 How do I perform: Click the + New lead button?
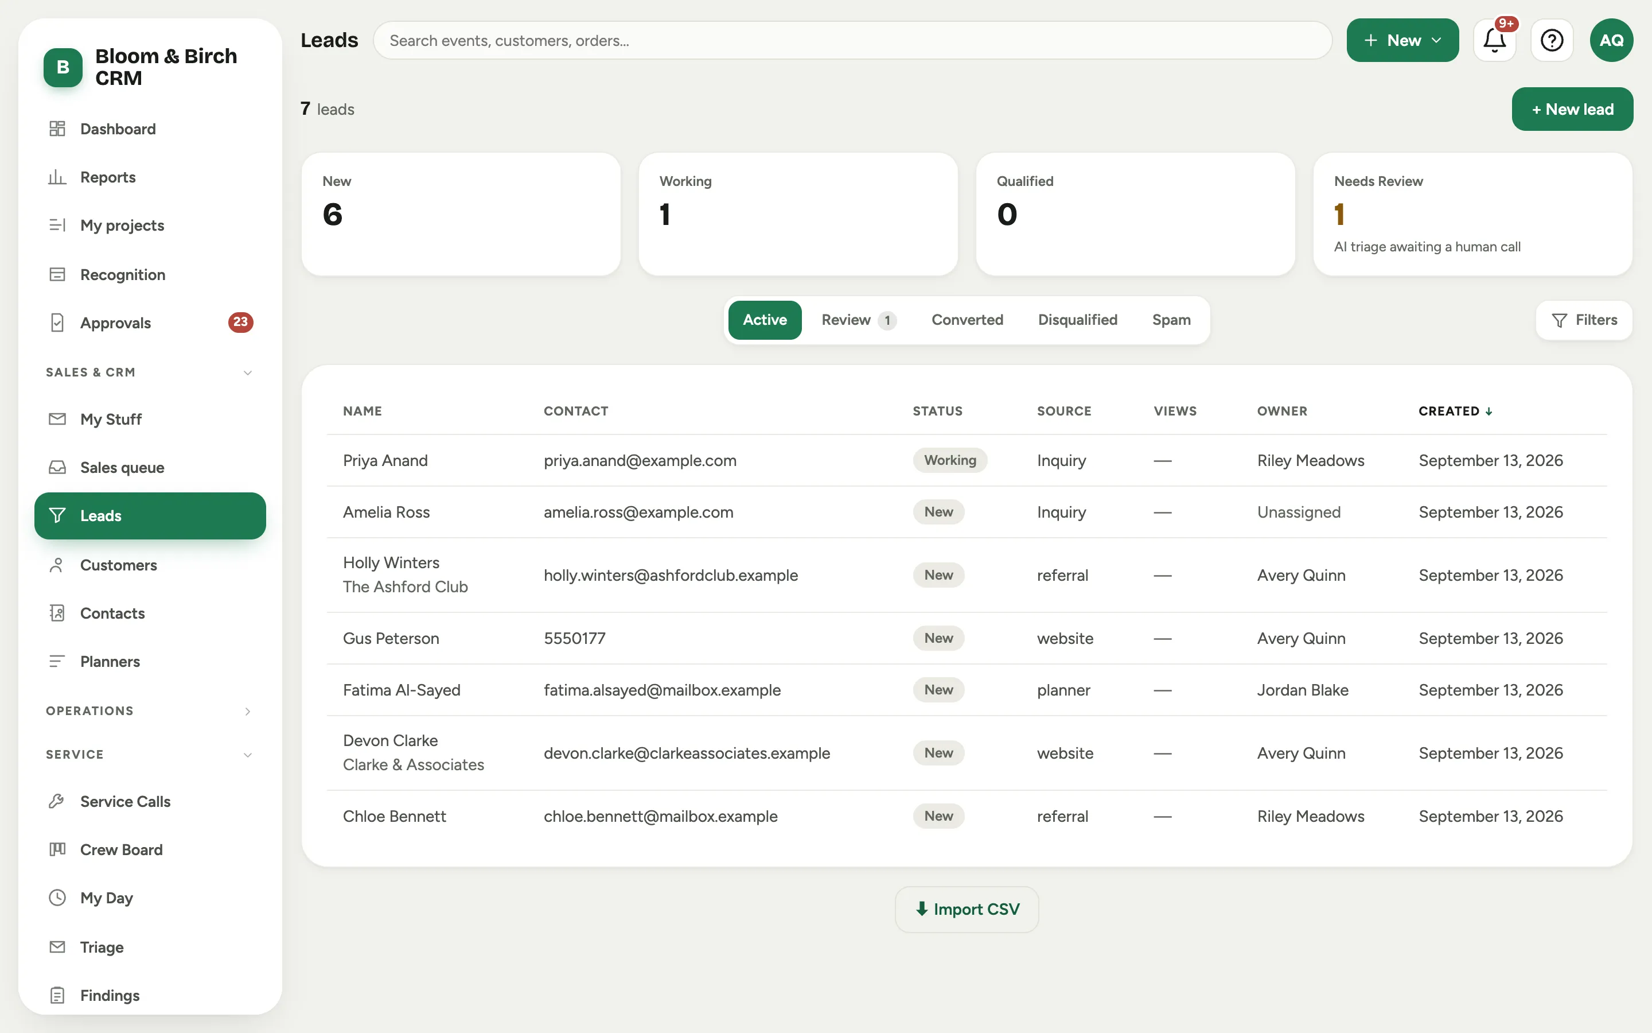click(1572, 108)
